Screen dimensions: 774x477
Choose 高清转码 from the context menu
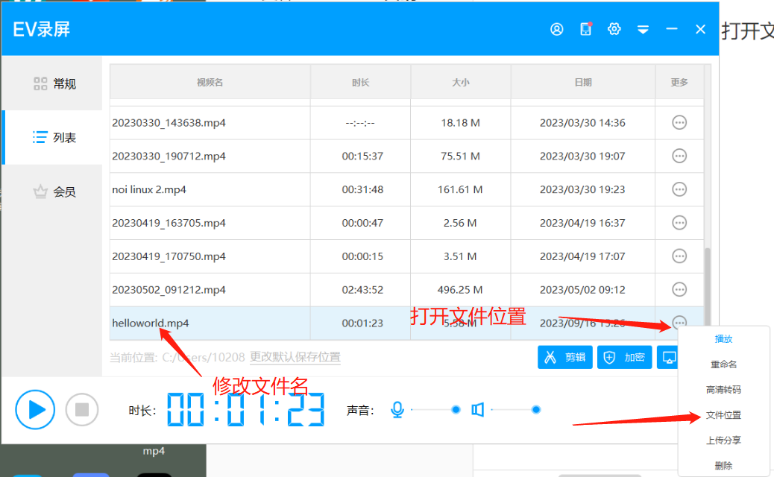coord(723,390)
